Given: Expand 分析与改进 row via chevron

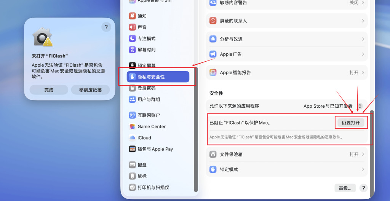Looking at the screenshot, I should pos(363,39).
